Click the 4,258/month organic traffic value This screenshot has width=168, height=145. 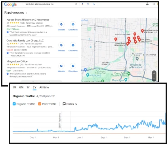[x=46, y=96]
